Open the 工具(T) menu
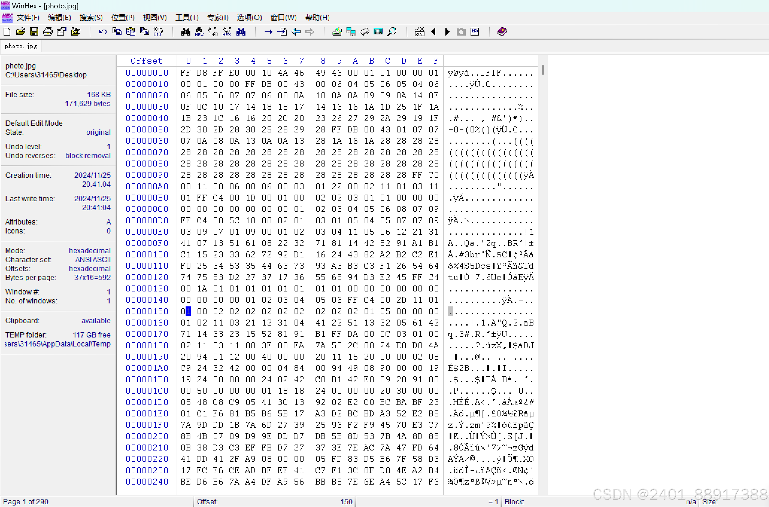The height and width of the screenshot is (507, 769). 186,17
